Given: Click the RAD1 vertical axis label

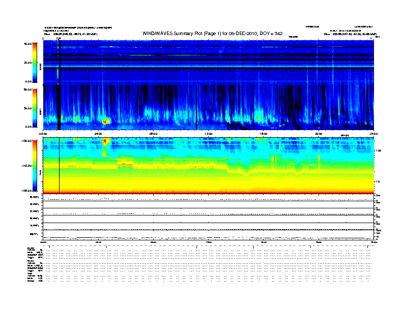Looking at the screenshot, I should pyautogui.click(x=41, y=111).
